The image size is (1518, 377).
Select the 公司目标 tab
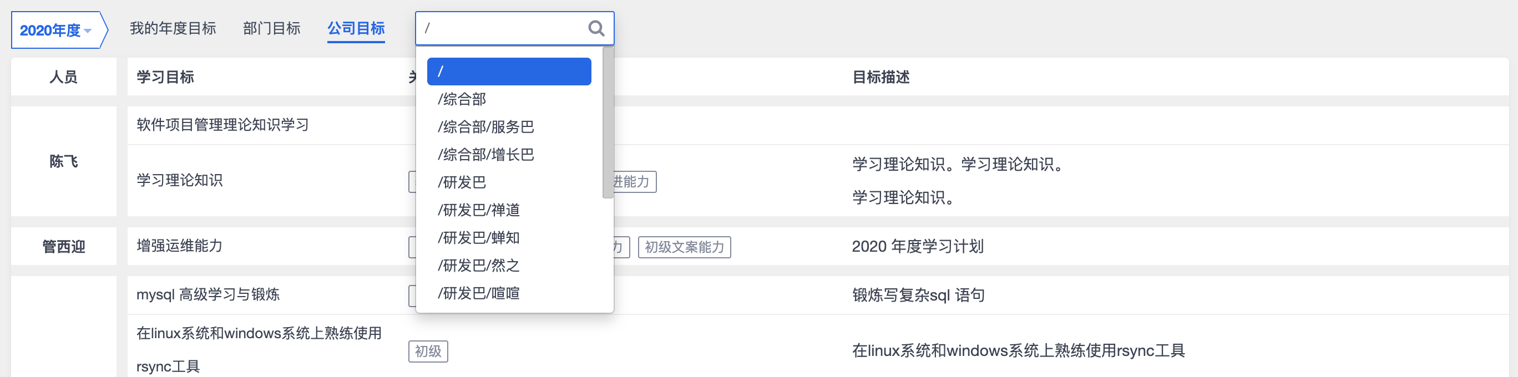coord(356,28)
